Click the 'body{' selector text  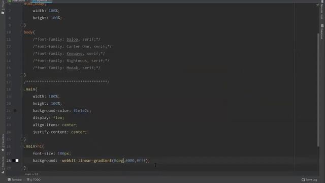(29, 32)
